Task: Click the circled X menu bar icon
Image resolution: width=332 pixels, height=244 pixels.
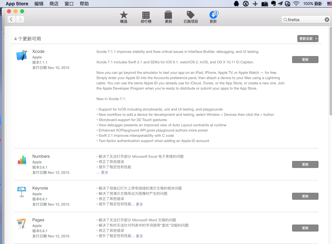Action: (x=246, y=4)
